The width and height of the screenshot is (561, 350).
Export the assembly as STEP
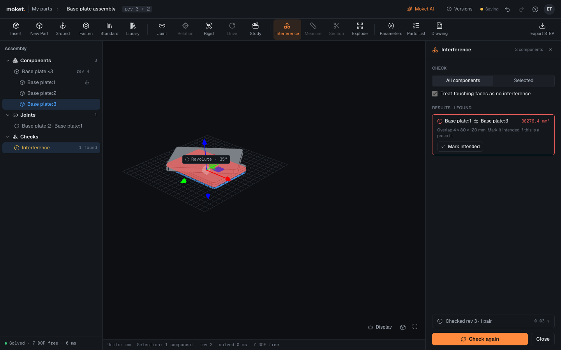(542, 29)
